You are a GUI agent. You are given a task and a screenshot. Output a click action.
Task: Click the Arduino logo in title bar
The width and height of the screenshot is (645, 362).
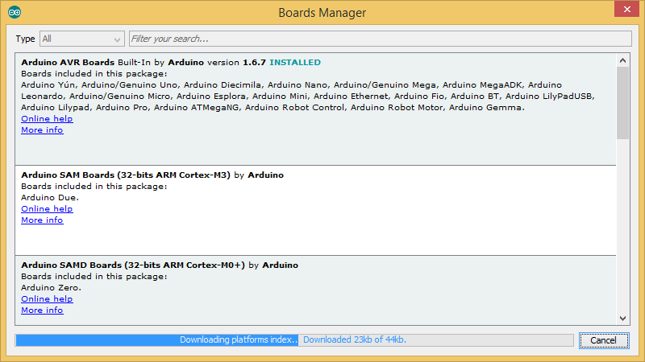click(15, 12)
